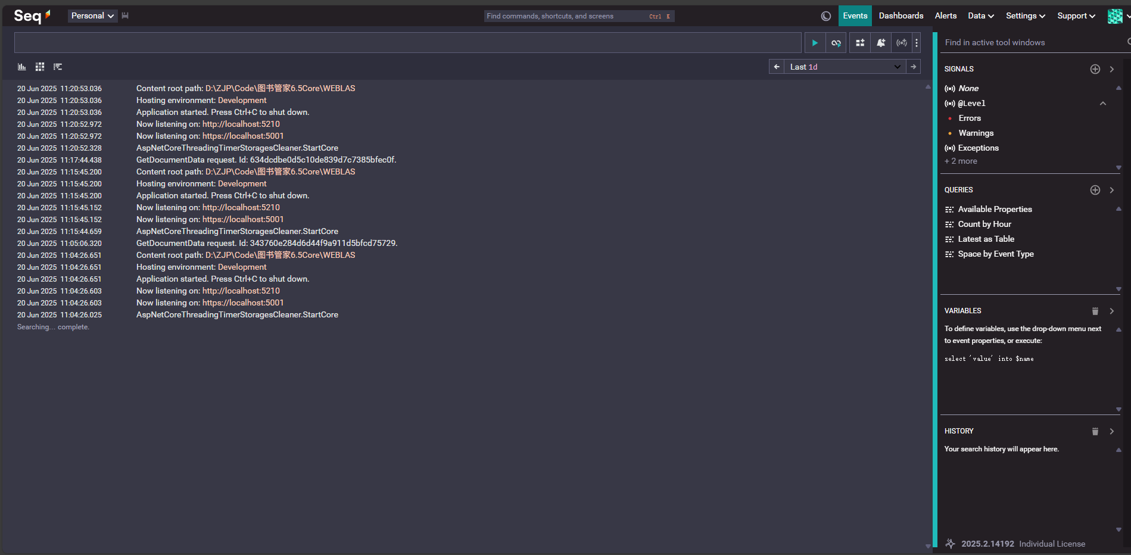This screenshot has width=1131, height=555.
Task: Create an alert with the bell icon
Action: tap(881, 43)
